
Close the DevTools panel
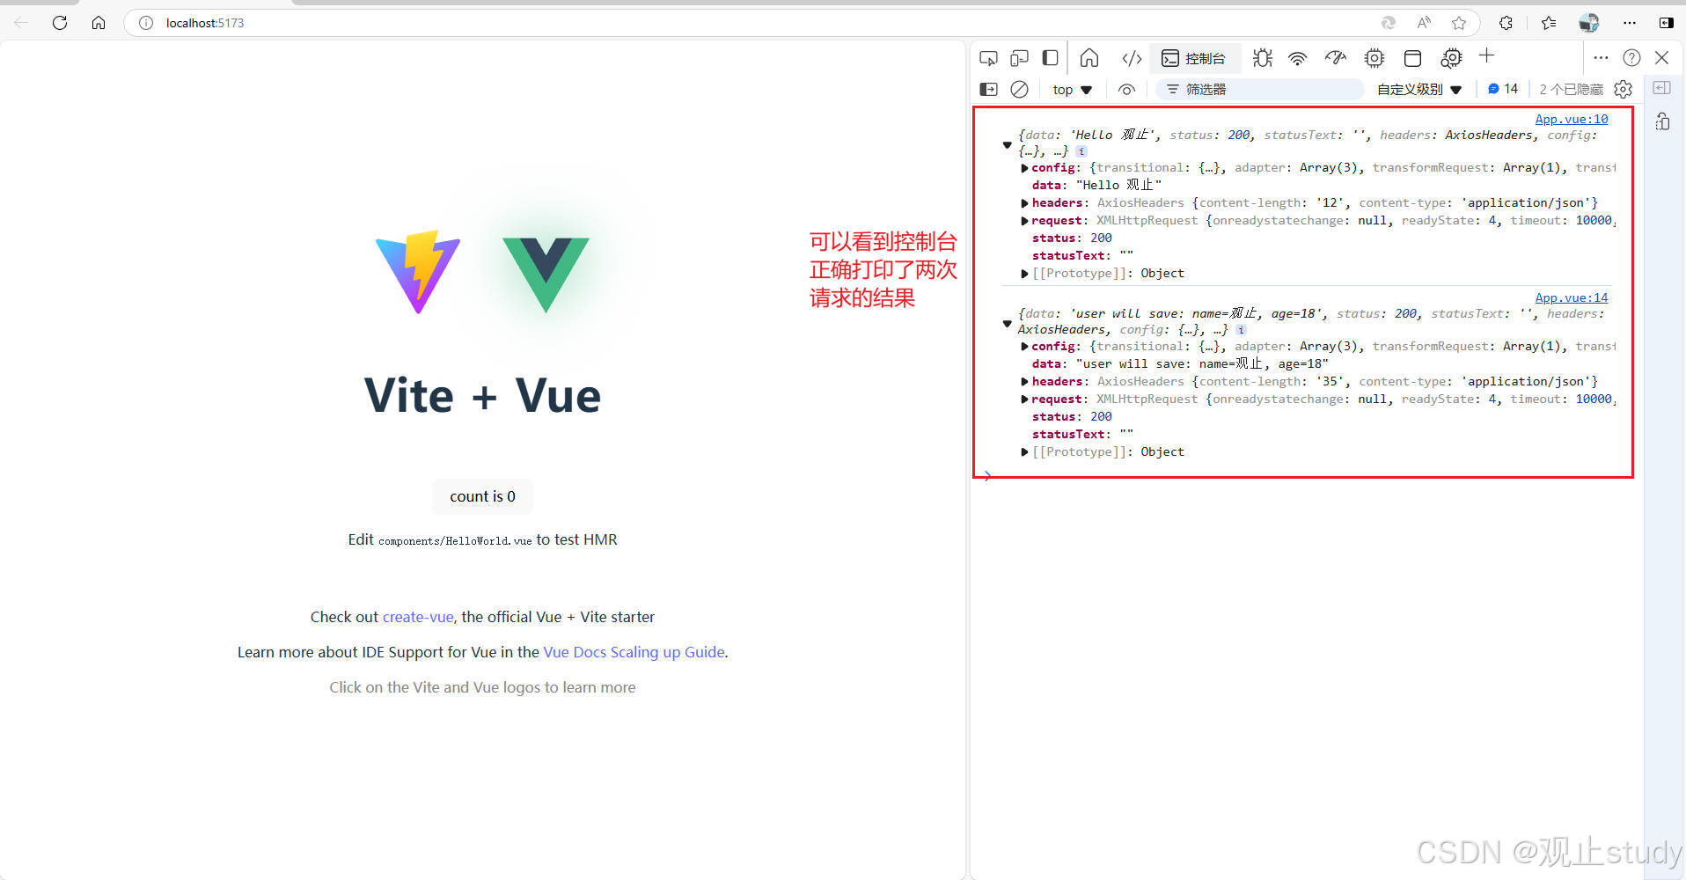point(1661,57)
